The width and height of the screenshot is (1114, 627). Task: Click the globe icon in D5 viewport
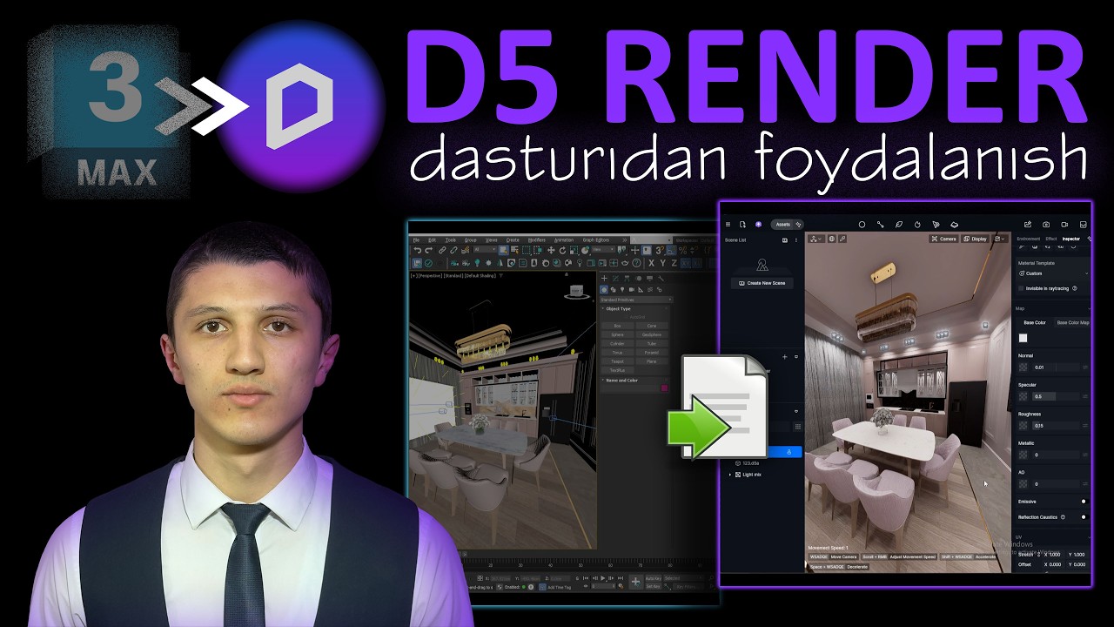pyautogui.click(x=832, y=239)
